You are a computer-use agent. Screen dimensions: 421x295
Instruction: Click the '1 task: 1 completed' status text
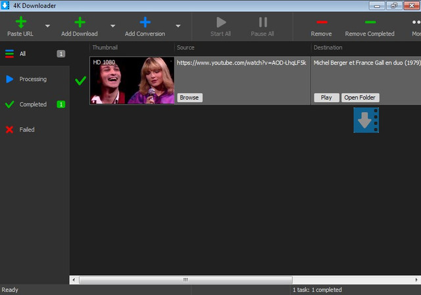tap(317, 290)
